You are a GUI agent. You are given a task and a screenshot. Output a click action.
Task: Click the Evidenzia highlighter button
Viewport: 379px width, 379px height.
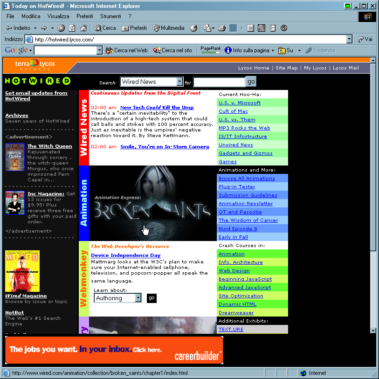click(320, 50)
